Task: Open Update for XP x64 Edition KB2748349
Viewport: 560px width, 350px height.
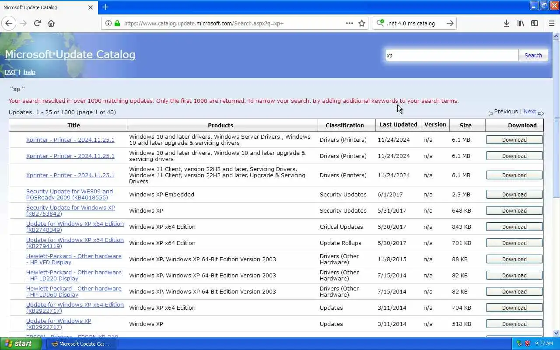Action: pos(75,227)
